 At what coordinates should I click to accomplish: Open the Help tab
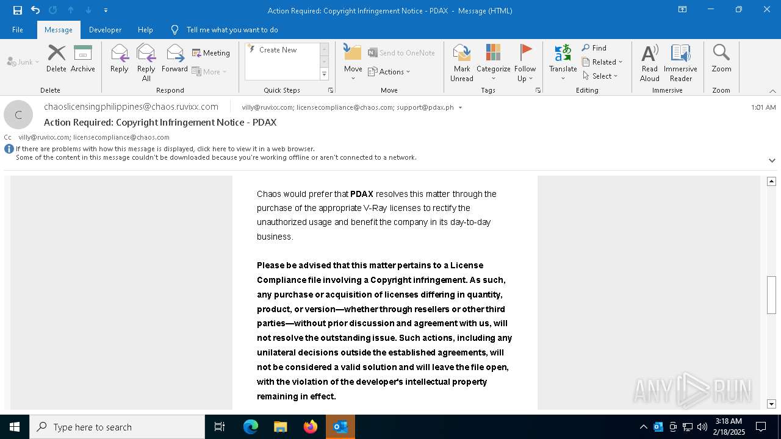click(x=145, y=30)
